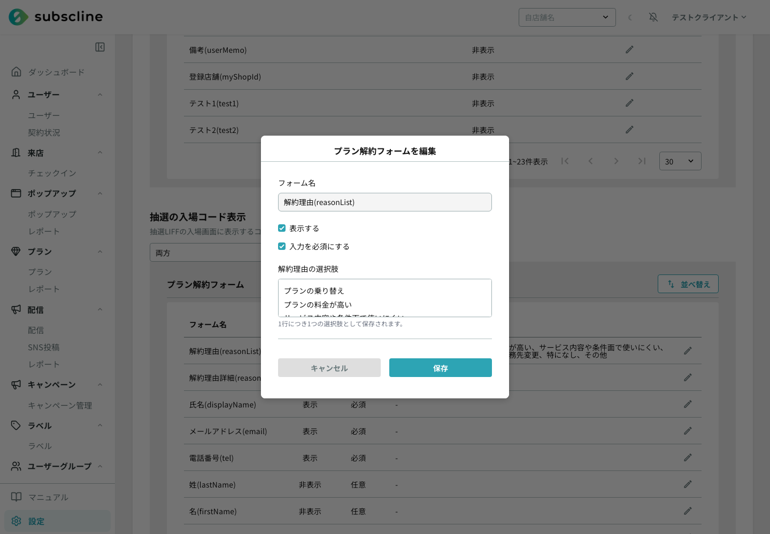Go to first page pagination icon
Screen dimensions: 770x534
point(565,161)
